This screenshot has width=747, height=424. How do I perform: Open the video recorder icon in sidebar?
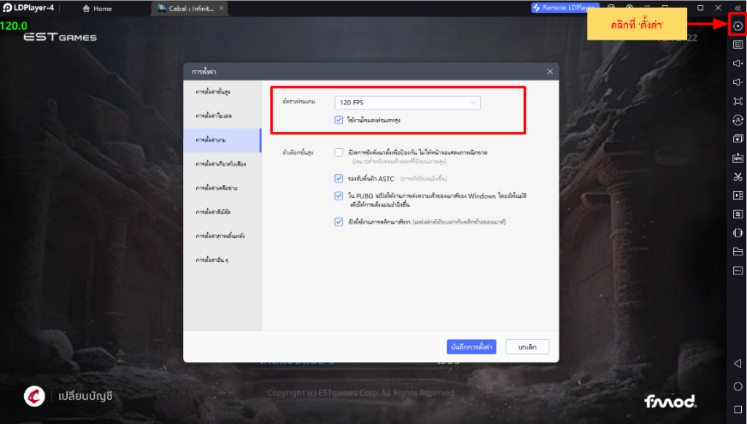pos(738,196)
